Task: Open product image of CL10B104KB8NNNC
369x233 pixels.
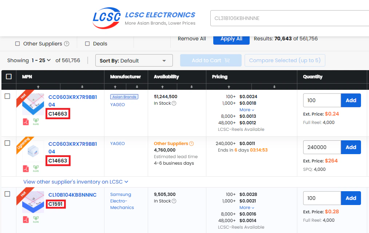Action: tap(33, 202)
